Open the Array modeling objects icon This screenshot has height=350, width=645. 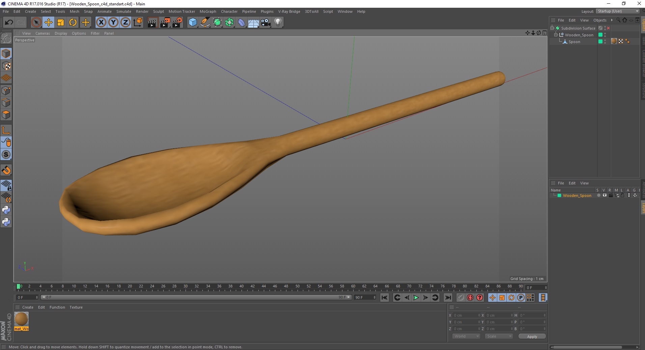tap(229, 23)
